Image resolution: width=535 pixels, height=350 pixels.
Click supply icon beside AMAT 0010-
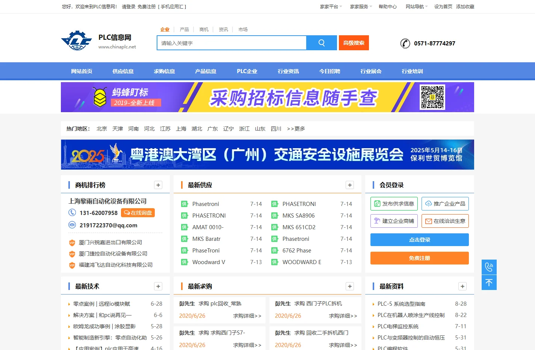(x=184, y=227)
